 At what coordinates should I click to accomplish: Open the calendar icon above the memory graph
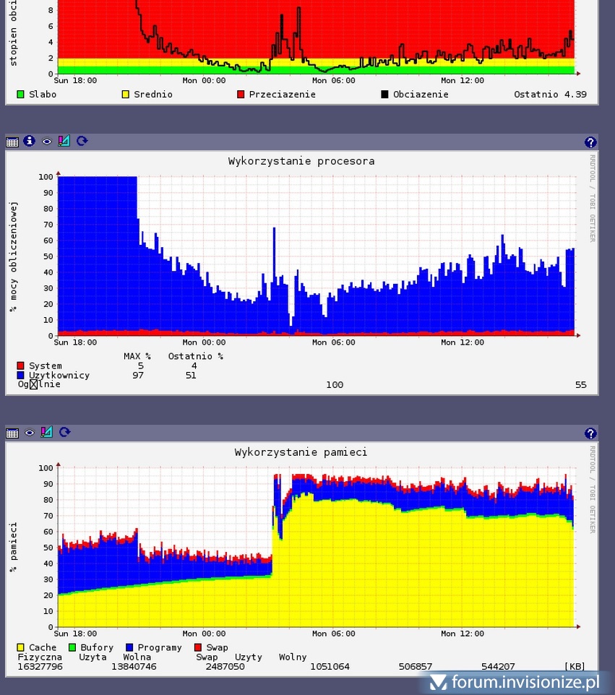point(12,433)
